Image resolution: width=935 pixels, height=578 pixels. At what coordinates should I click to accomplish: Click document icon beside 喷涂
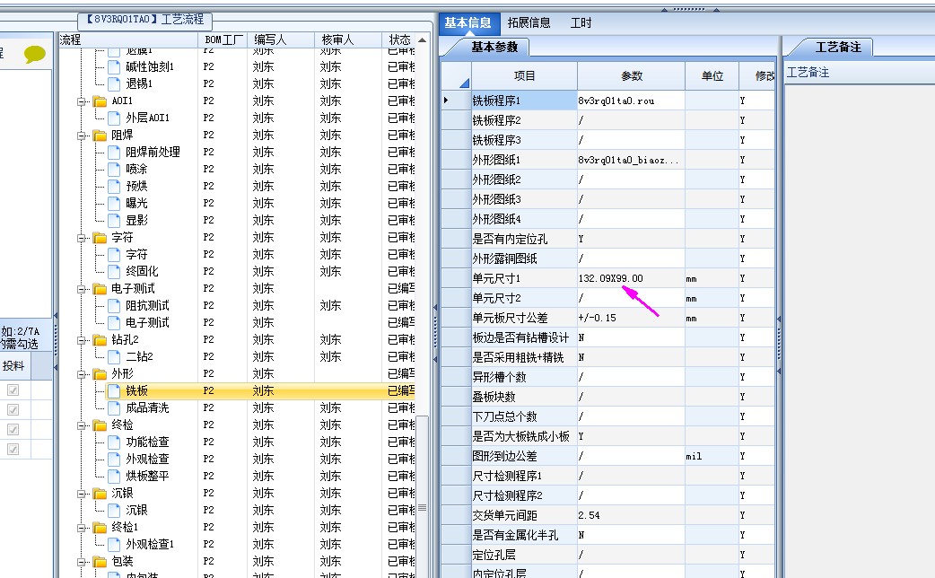coord(114,170)
